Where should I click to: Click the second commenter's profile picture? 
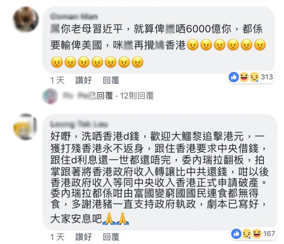click(25, 127)
